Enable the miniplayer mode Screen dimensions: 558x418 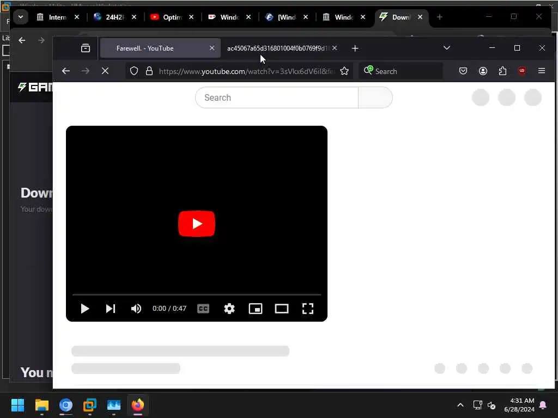256,309
